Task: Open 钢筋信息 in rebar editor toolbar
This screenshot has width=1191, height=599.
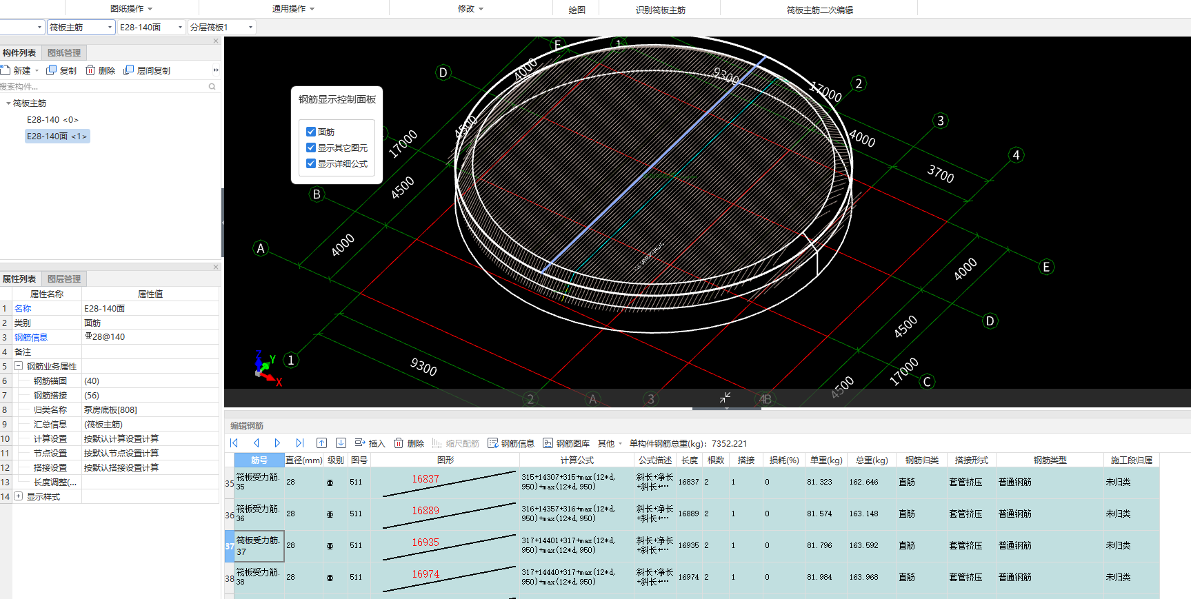Action: [511, 443]
